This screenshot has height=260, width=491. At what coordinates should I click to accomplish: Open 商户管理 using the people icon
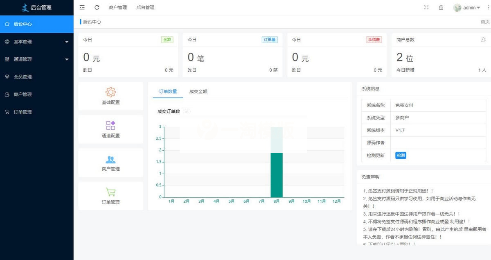[x=110, y=160]
